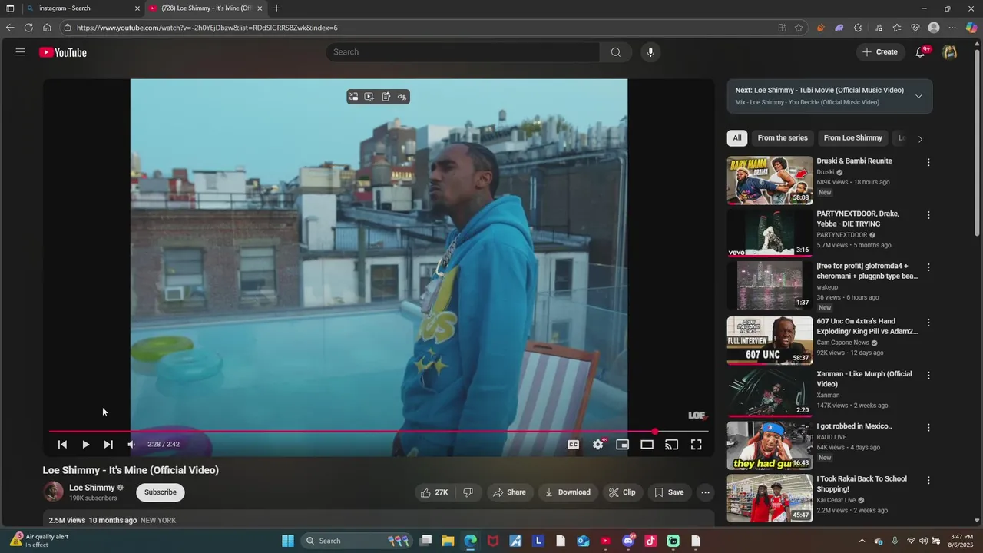Open the Loe Shimmy channel name link
Screen dimensions: 983x553
[x=92, y=488]
